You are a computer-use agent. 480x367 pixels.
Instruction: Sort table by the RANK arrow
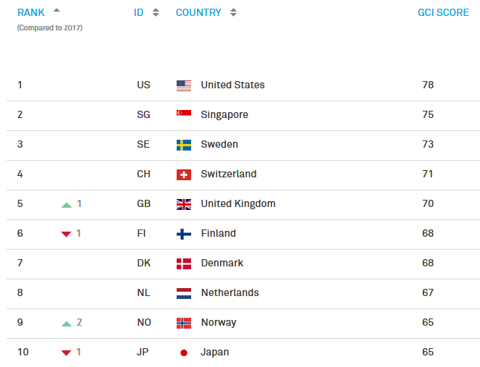coord(56,11)
